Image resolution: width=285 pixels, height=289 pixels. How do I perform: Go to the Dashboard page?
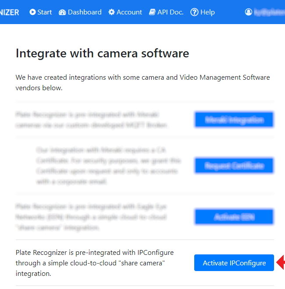(x=80, y=12)
